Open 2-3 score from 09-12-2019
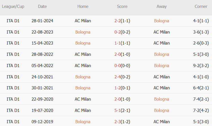The image size is (212, 126). 117,122
